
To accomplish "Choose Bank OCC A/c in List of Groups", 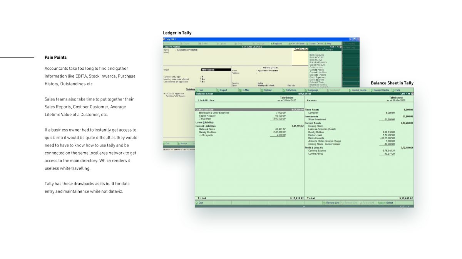I will click(x=316, y=58).
